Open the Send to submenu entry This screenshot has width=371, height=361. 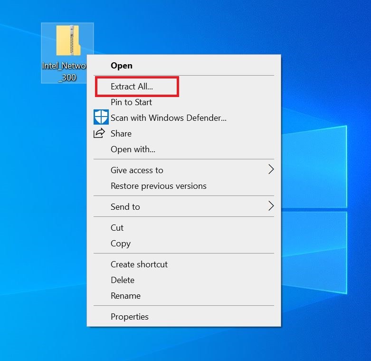click(x=125, y=207)
